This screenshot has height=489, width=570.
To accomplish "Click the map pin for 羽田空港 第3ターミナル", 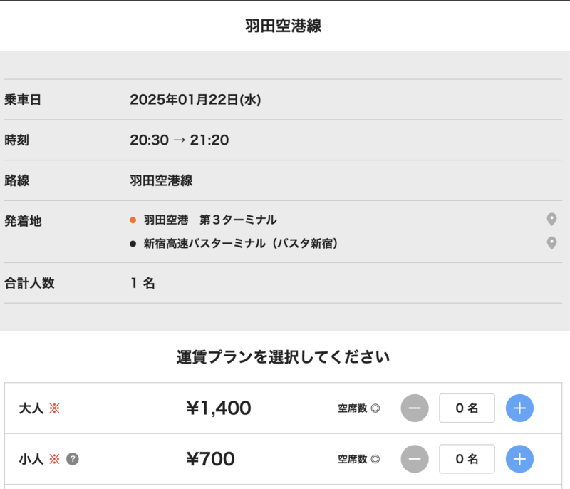I will click(551, 220).
